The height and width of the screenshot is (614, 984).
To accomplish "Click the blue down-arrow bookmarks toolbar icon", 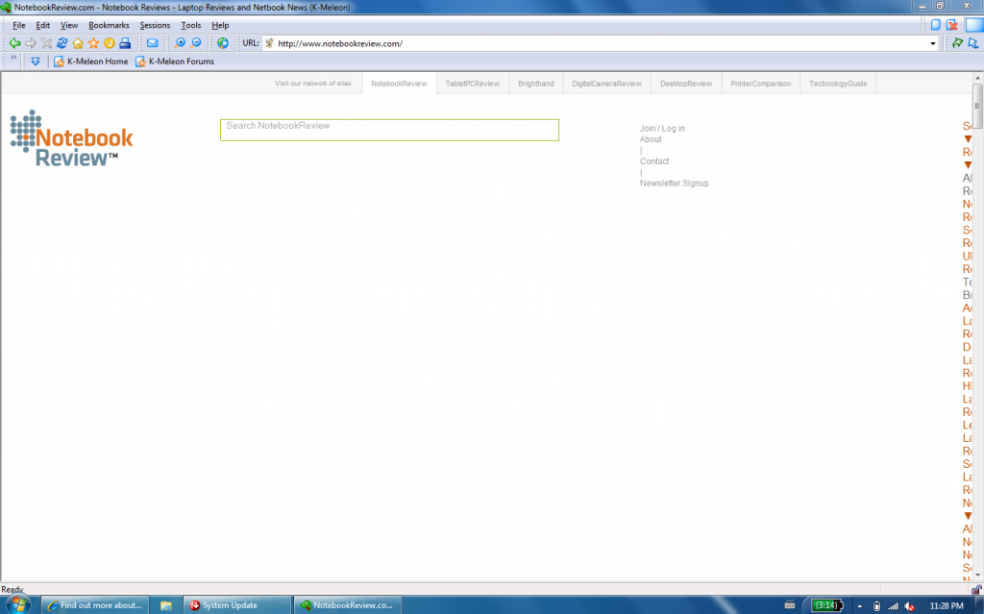I will [x=36, y=61].
